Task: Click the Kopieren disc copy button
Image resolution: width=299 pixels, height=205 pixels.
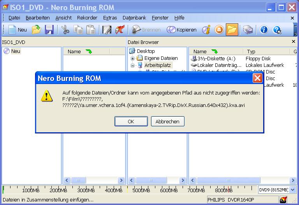Action: [x=181, y=30]
